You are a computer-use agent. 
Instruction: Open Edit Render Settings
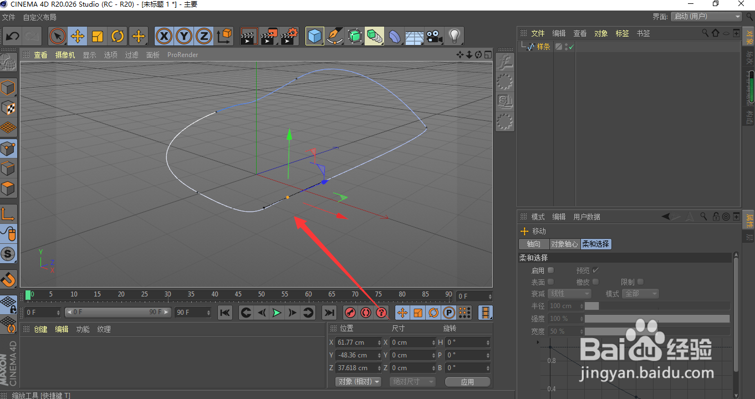coord(289,37)
